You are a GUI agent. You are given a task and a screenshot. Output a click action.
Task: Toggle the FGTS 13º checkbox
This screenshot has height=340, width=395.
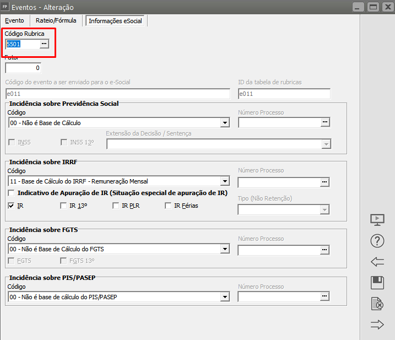point(63,261)
